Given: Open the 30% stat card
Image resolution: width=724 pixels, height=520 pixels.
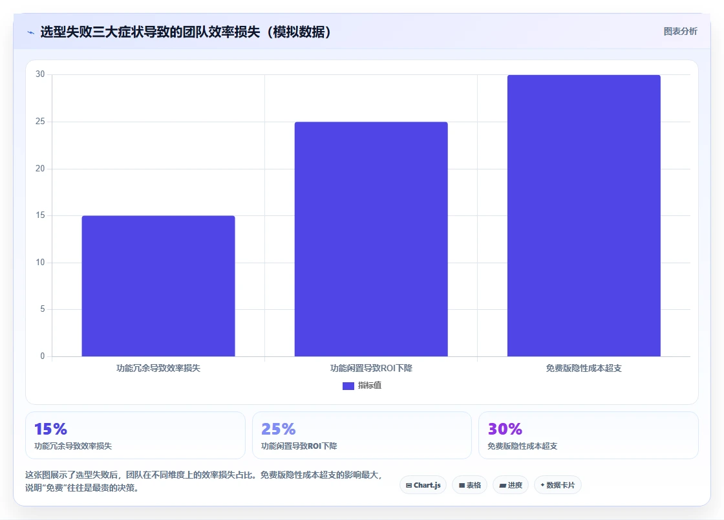Looking at the screenshot, I should click(588, 435).
